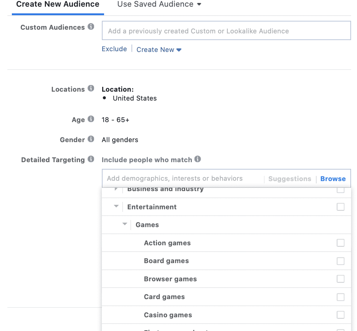Image resolution: width=357 pixels, height=331 pixels.
Task: Collapse the Games subcategory arrow
Action: coord(125,224)
